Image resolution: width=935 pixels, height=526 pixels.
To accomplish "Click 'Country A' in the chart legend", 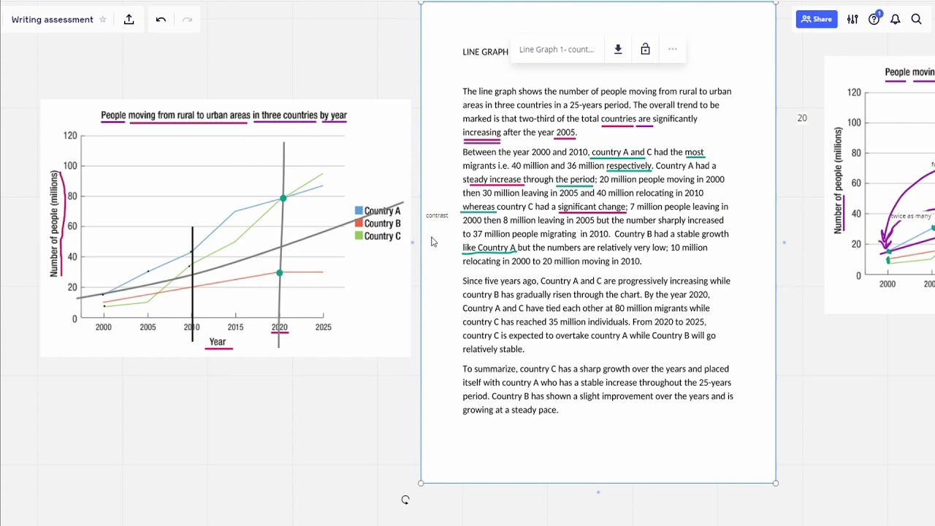I will point(378,211).
